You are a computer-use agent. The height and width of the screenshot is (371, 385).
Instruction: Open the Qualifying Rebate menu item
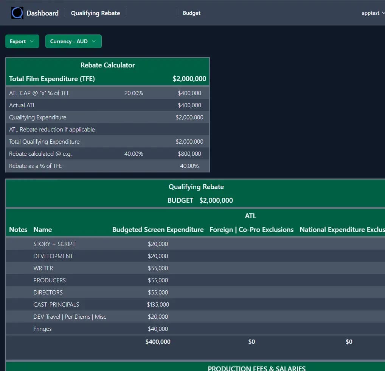tap(95, 13)
